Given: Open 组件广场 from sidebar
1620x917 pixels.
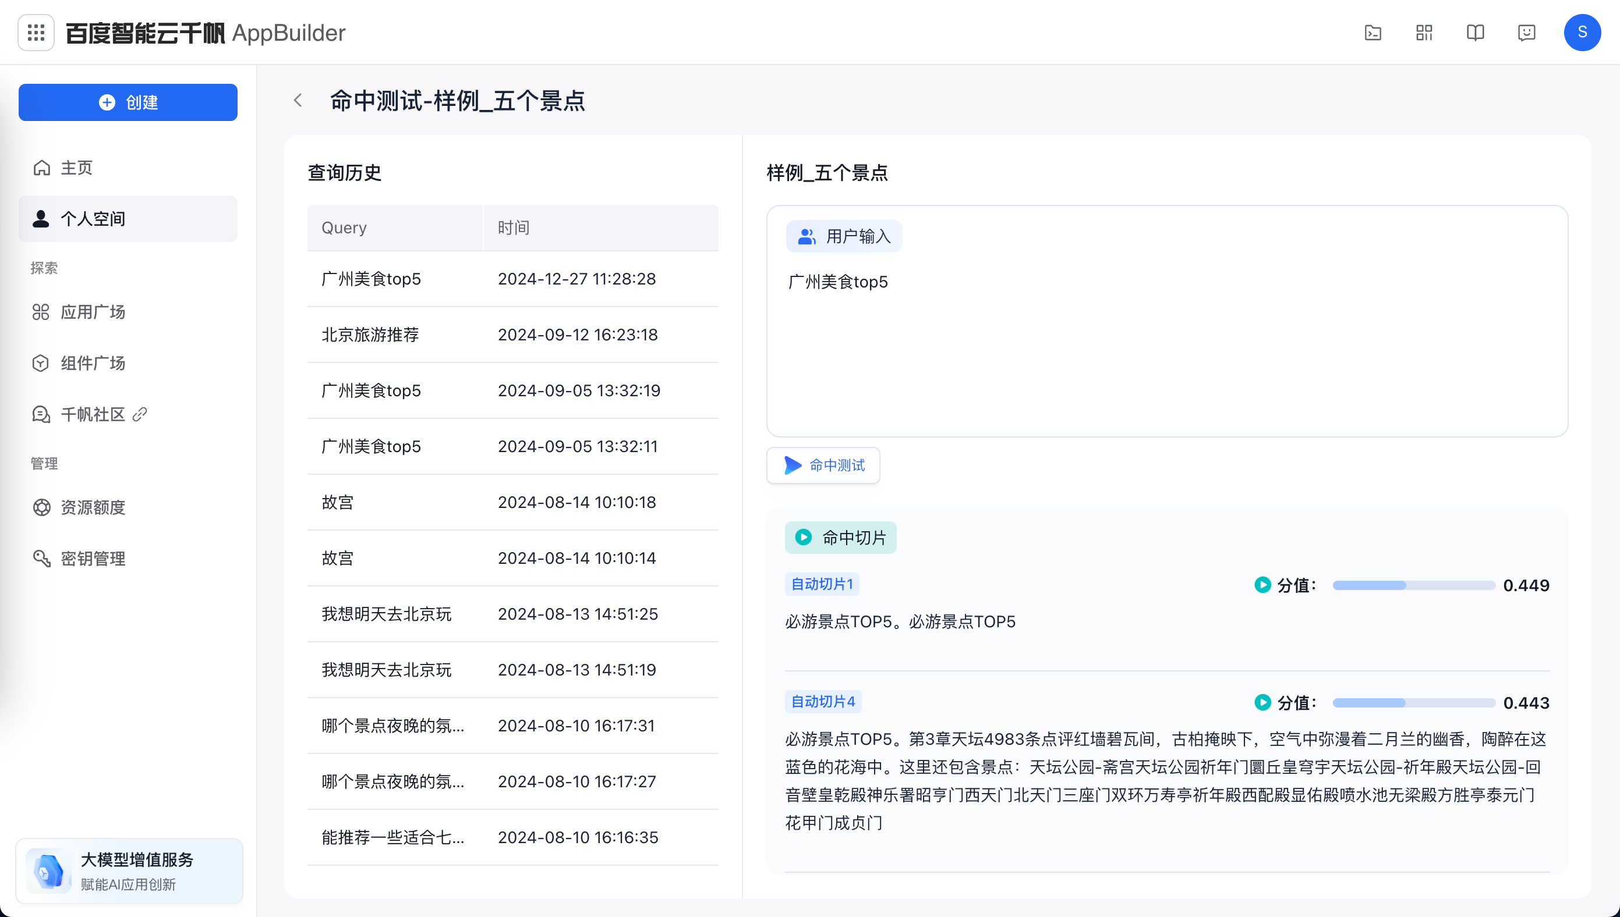Looking at the screenshot, I should click(x=128, y=364).
